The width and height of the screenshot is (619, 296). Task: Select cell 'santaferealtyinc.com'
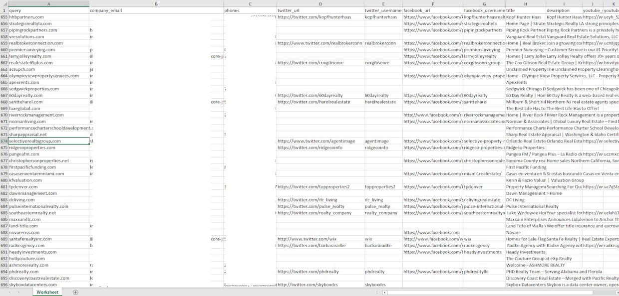[x=48, y=239]
